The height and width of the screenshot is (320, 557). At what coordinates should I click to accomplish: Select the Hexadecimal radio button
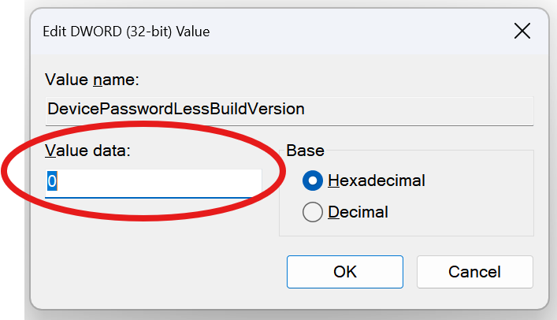pyautogui.click(x=313, y=180)
